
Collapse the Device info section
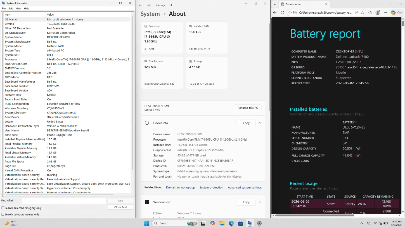[x=260, y=123]
